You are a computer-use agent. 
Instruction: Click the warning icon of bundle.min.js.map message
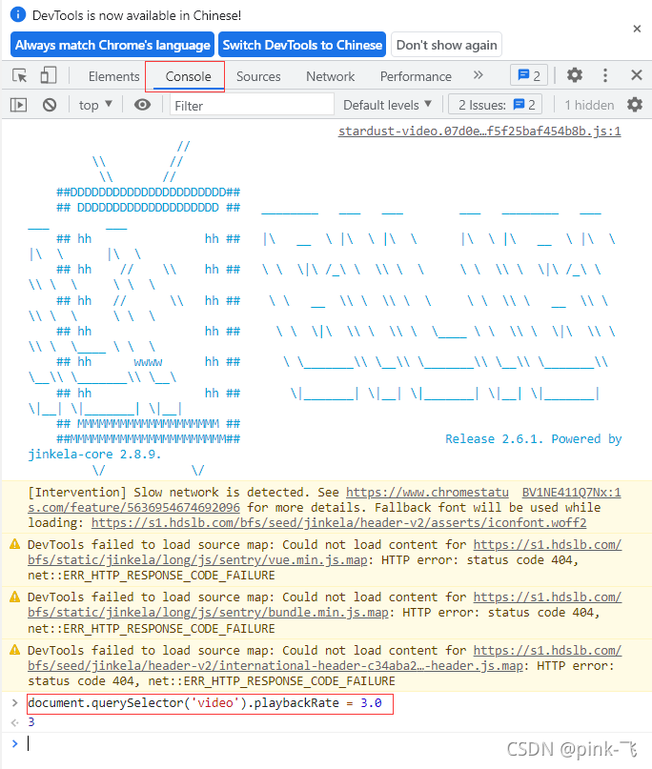point(15,597)
